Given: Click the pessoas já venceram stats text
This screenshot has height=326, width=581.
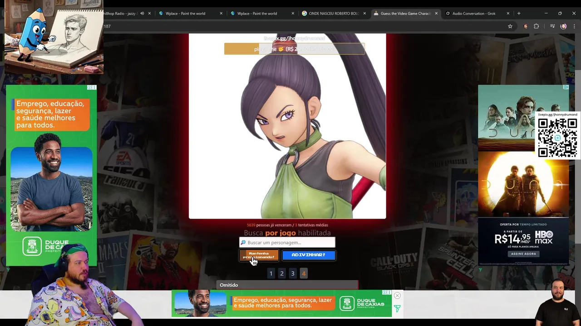Looking at the screenshot, I should coord(287,225).
